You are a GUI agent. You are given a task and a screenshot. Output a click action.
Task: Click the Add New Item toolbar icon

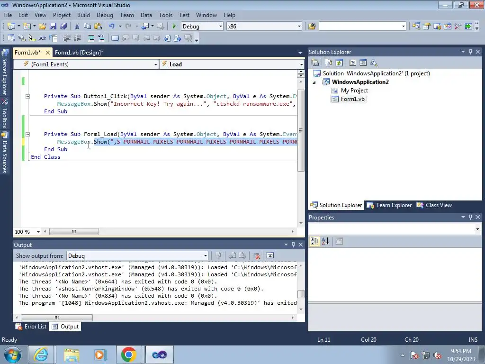click(27, 27)
